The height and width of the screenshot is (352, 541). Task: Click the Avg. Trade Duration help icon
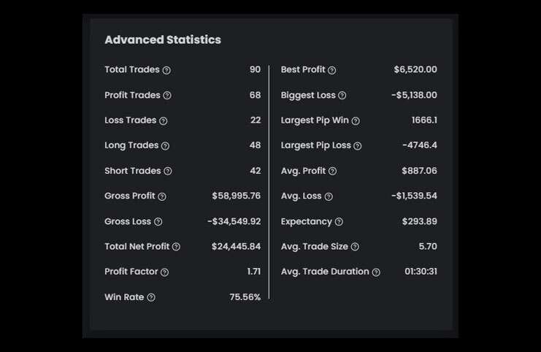pos(376,272)
